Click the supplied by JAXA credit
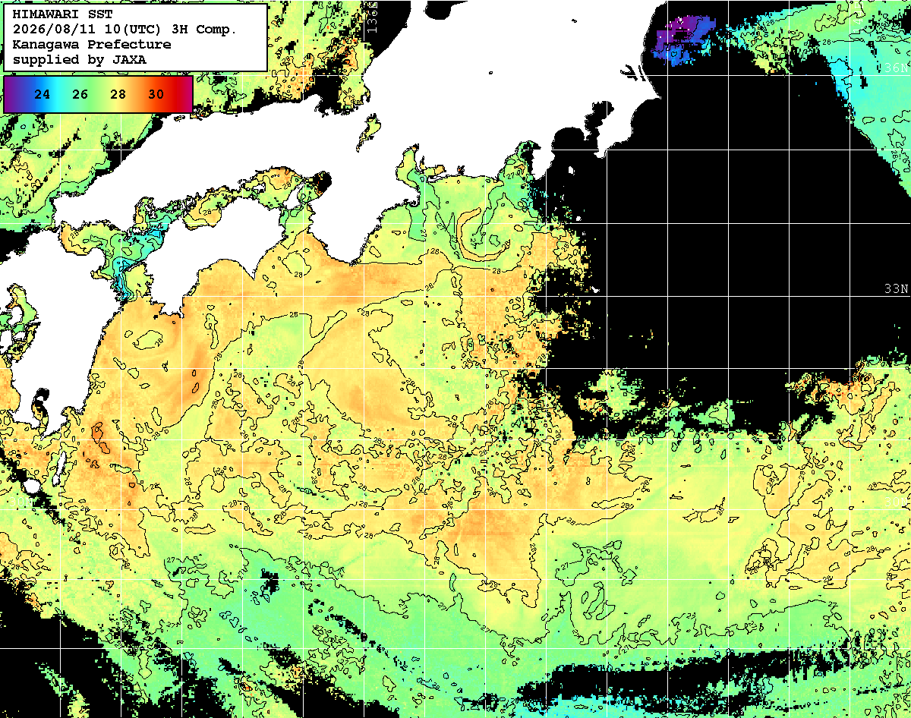The width and height of the screenshot is (911, 718). click(x=80, y=58)
